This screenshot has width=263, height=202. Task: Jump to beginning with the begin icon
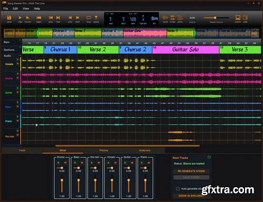coord(39,18)
